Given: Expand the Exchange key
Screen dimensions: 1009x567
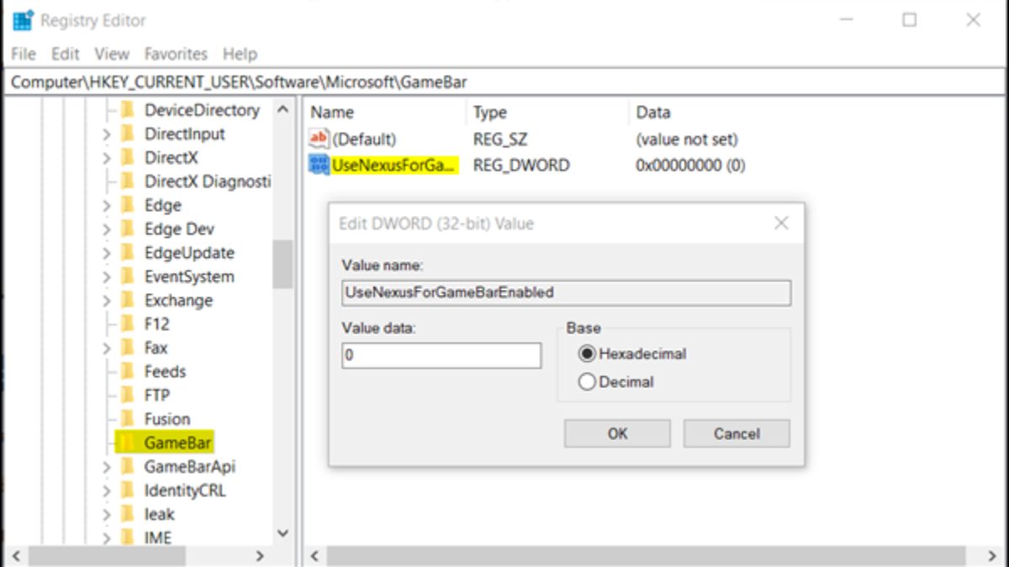Looking at the screenshot, I should [107, 301].
